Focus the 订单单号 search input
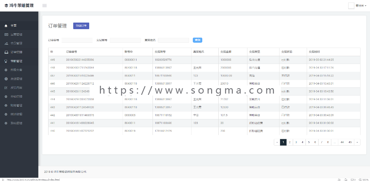 (x=77, y=40)
